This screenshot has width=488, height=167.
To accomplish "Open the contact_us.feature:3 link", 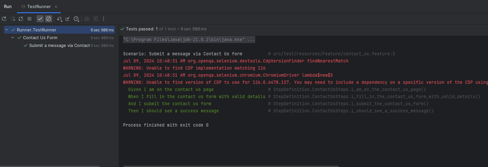I will point(334,54).
